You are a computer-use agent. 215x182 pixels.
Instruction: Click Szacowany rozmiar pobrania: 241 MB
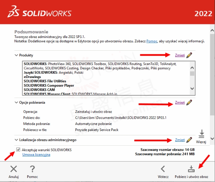click(x=165, y=154)
